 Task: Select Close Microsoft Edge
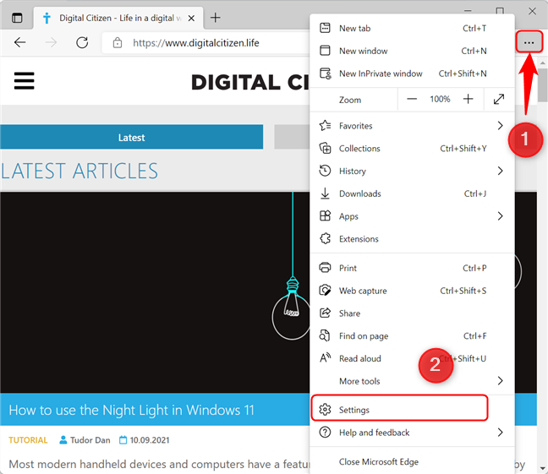click(412, 462)
